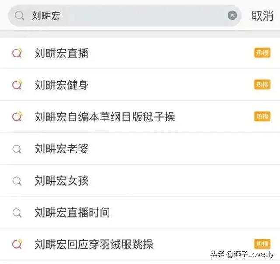Tap the 热搜 badge on 羽绒服跳操 row
Image resolution: width=280 pixels, height=264 pixels.
pyautogui.click(x=262, y=244)
